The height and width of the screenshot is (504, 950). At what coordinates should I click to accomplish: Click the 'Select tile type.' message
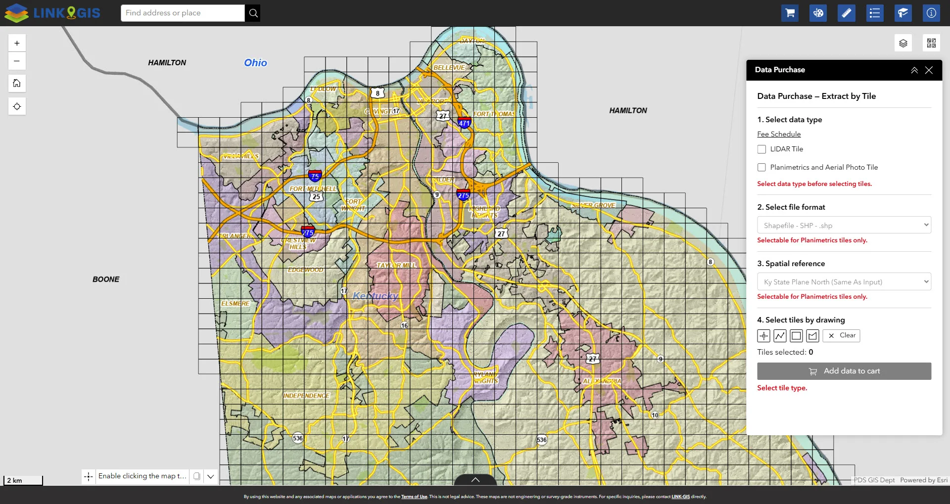pos(782,388)
